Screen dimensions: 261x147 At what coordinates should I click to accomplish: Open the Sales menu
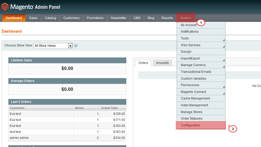pos(33,18)
